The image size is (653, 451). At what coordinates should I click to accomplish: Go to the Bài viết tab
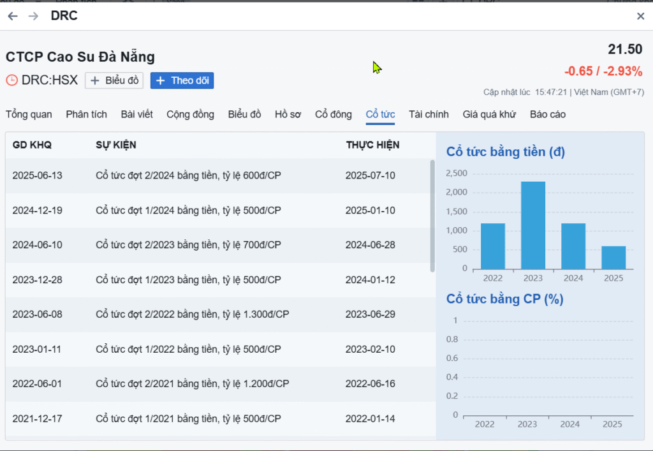[136, 114]
